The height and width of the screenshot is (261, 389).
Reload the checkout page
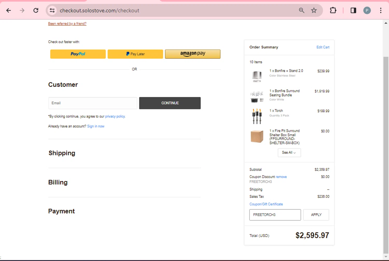click(x=36, y=10)
